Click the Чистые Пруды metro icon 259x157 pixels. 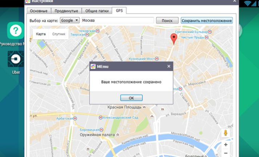(x=207, y=37)
